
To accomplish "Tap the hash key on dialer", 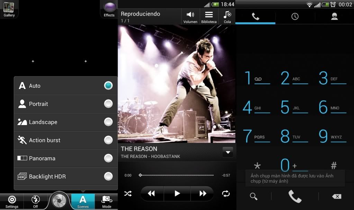I will (x=334, y=166).
